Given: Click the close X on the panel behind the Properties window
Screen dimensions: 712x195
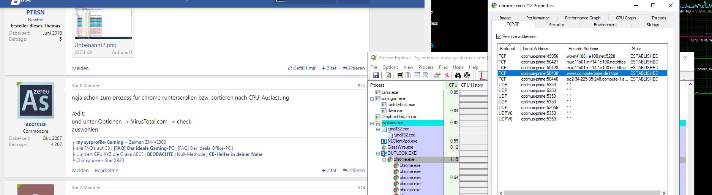Looking at the screenshot, I should coord(685,58).
